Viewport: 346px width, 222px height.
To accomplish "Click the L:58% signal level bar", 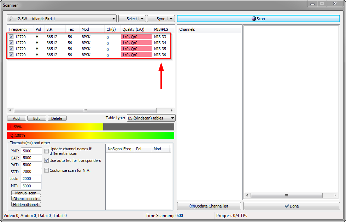I will pos(90,127).
